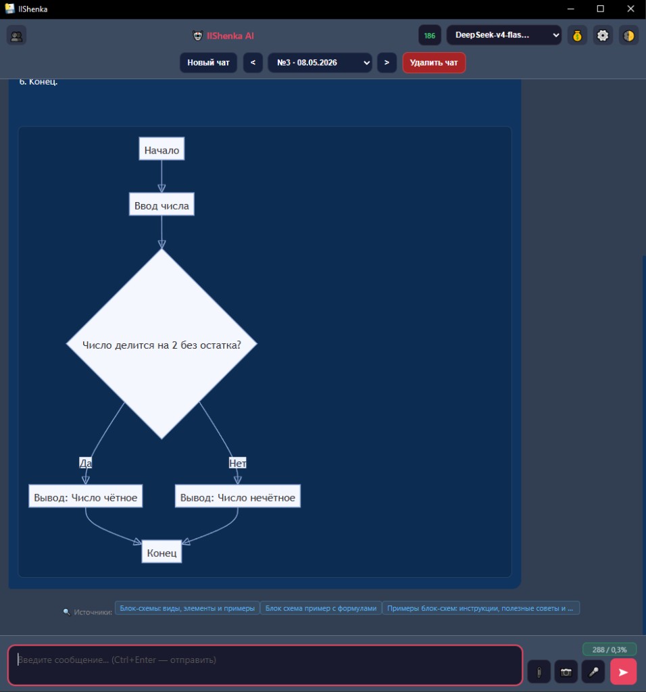Click the Источники search icon
This screenshot has width=646, height=692.
(67, 612)
